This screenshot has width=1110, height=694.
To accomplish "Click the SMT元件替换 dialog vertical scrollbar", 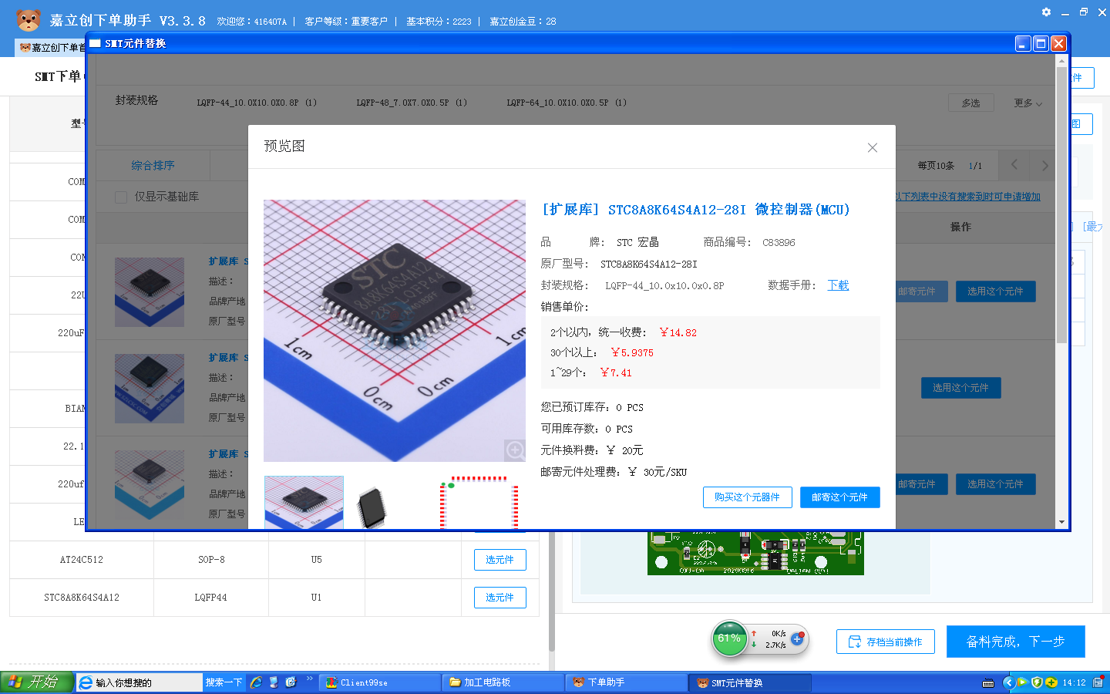I will click(x=1061, y=204).
